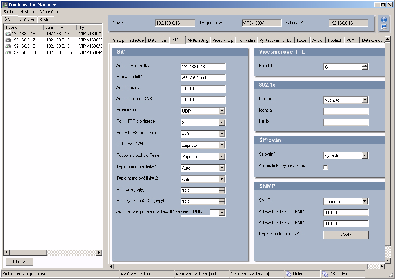
Task: Click the device icon for 192.168.0.18
Action: 8,46
